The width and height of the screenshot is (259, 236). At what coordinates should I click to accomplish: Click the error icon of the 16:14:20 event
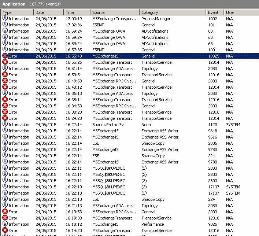tap(5, 230)
